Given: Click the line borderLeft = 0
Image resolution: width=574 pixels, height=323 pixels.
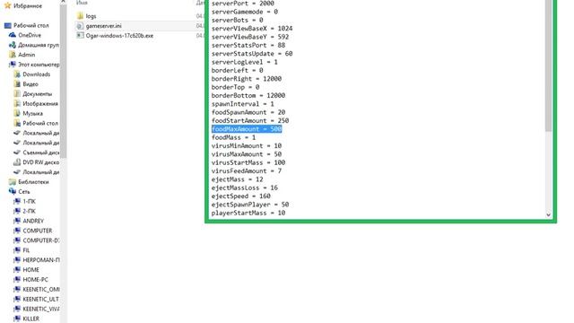Looking at the screenshot, I should pyautogui.click(x=237, y=70).
